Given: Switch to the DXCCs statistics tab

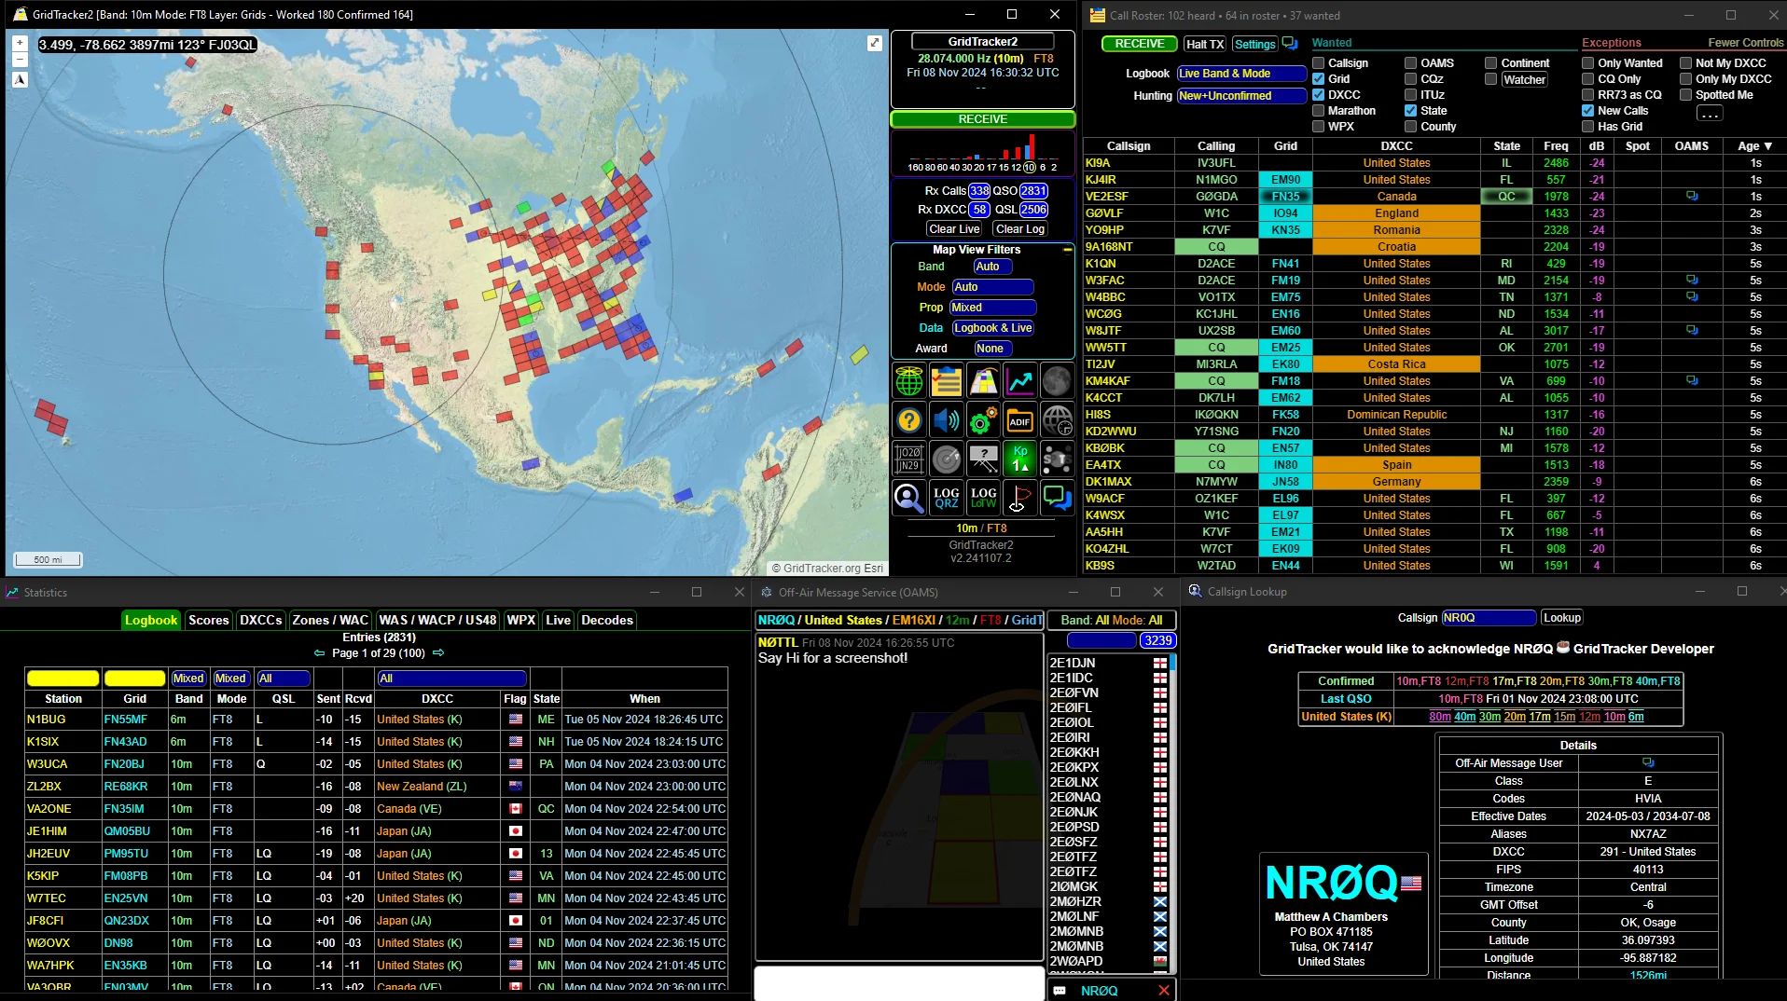Looking at the screenshot, I should click(260, 620).
